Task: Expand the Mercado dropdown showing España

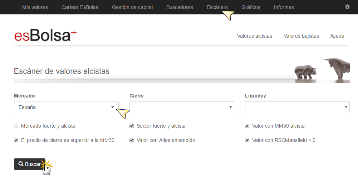Action: pos(66,107)
